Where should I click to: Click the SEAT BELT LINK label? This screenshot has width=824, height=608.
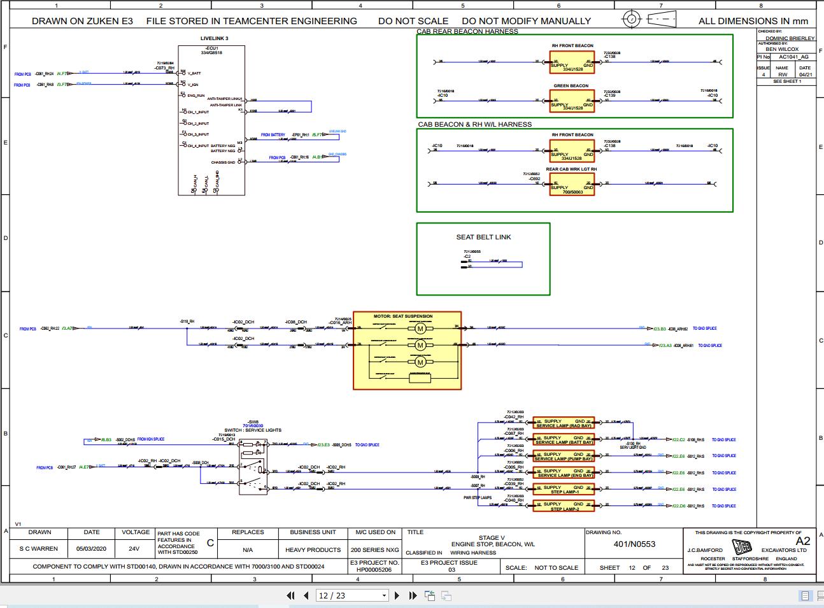(483, 237)
